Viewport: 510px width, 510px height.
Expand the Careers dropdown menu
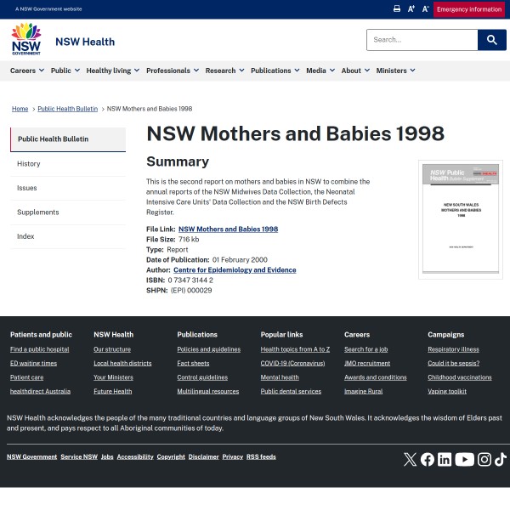click(26, 71)
